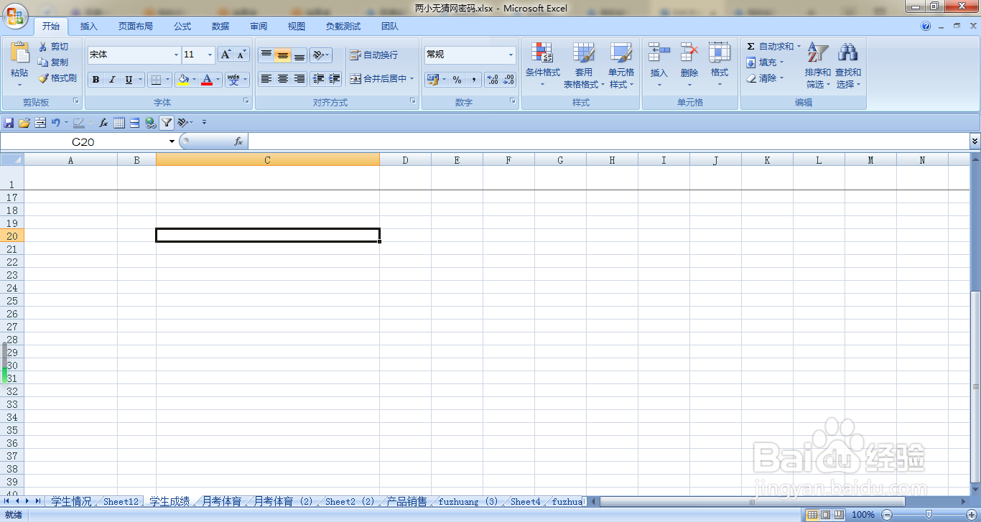Click the Undo arrow in quick toolbar
The width and height of the screenshot is (981, 522).
coord(55,123)
